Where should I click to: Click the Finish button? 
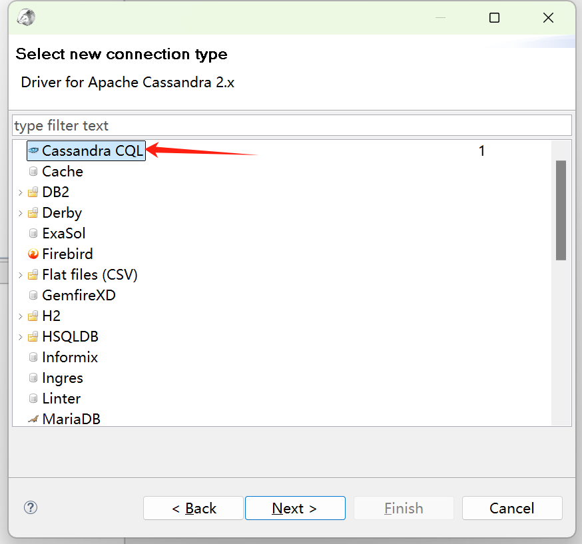tap(404, 508)
